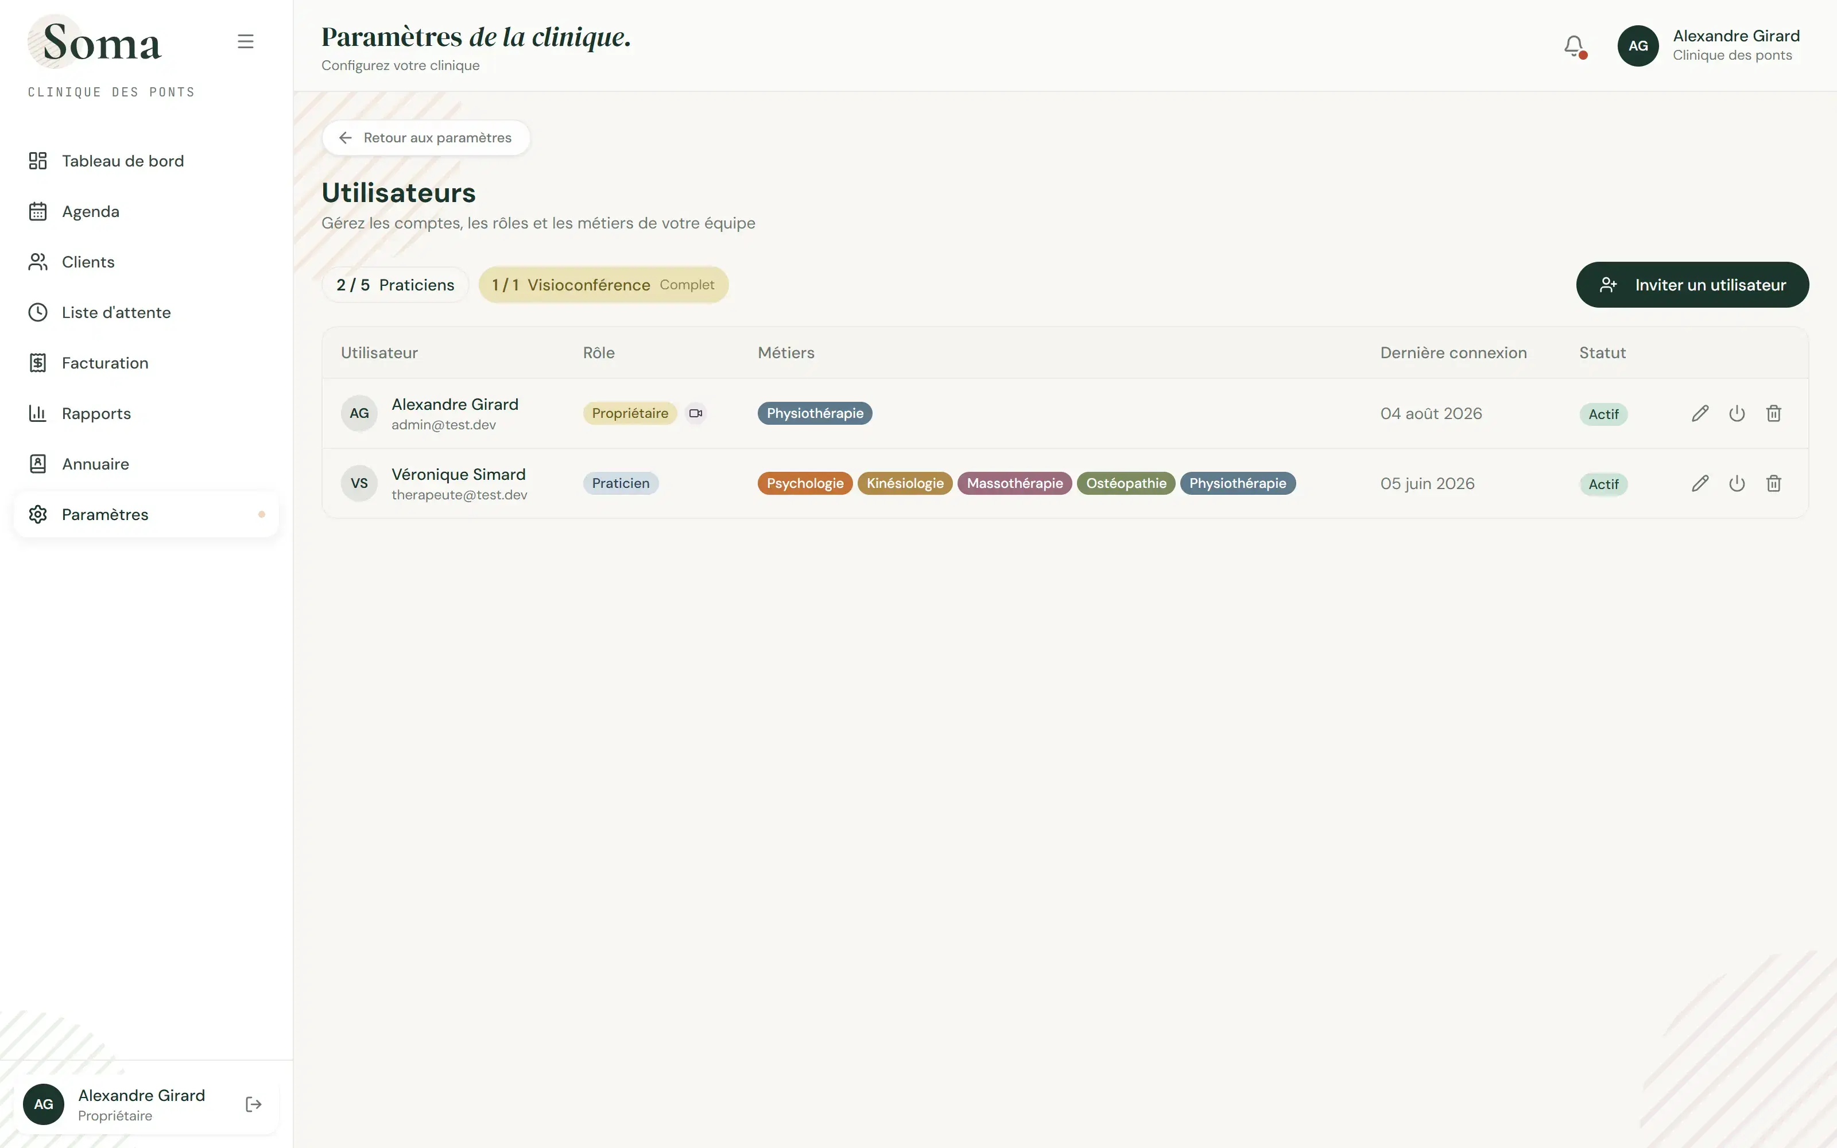Screen dimensions: 1837x1148
Task: Click the Actif status for Véronique Simard
Action: (x=1603, y=484)
